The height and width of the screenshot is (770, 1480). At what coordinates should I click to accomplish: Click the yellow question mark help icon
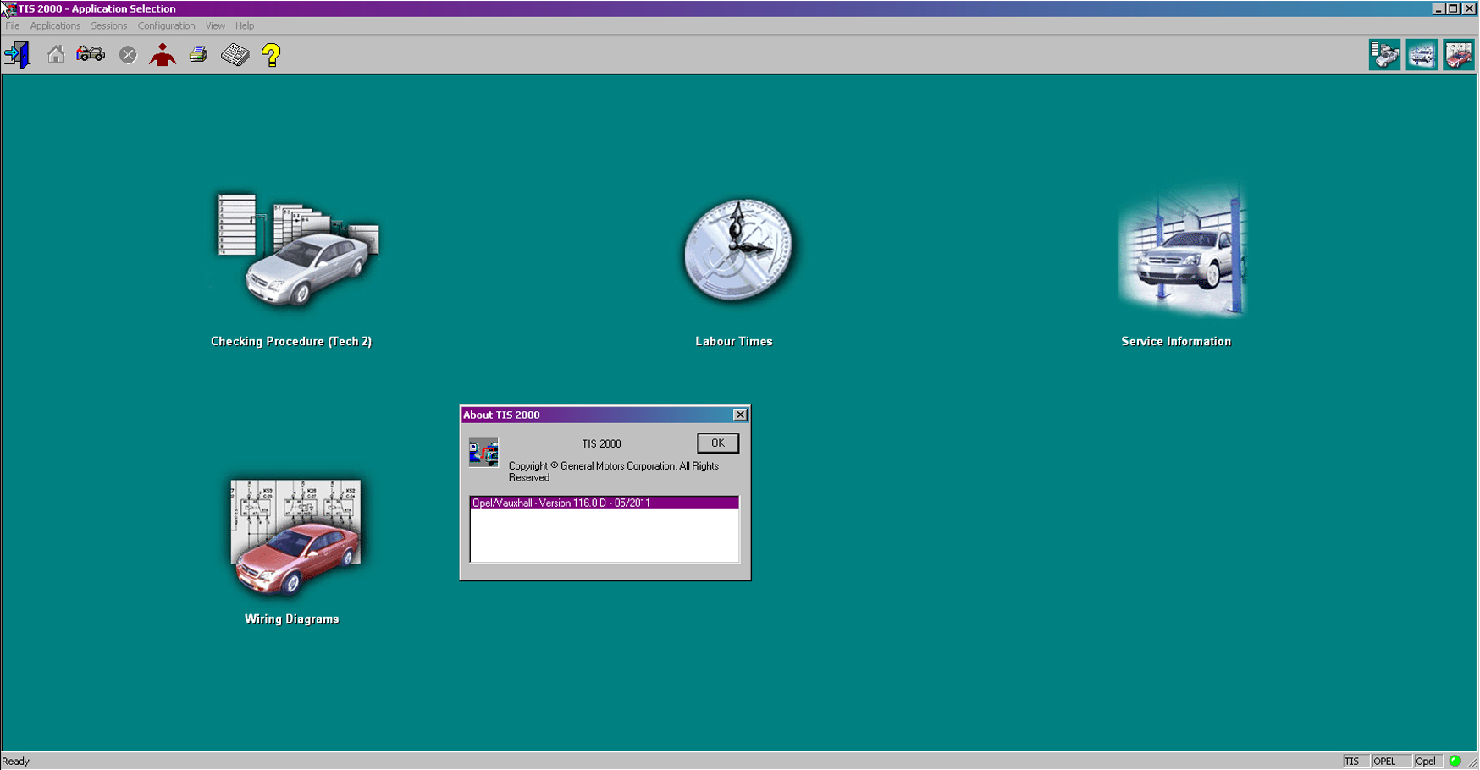(x=271, y=55)
